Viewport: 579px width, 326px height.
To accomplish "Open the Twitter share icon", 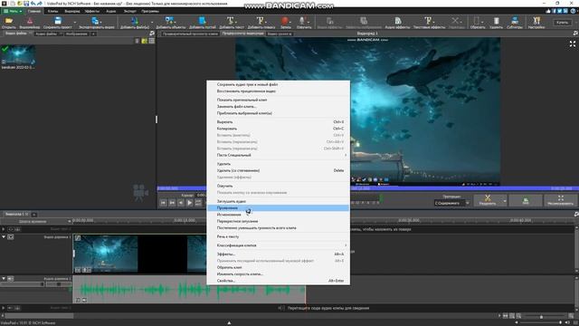I will pos(559,11).
